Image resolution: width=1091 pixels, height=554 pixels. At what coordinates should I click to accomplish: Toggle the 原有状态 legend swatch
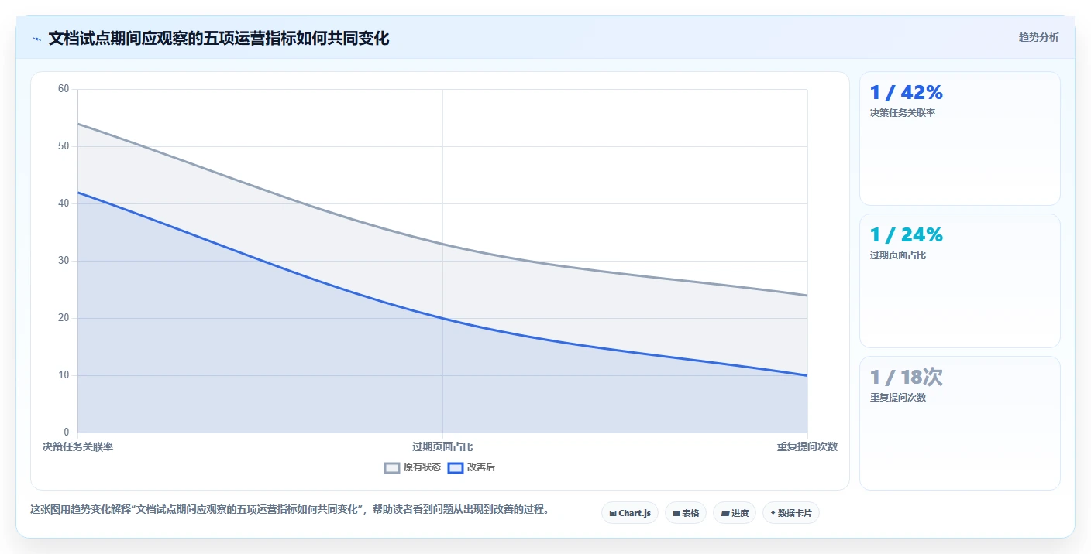[392, 467]
